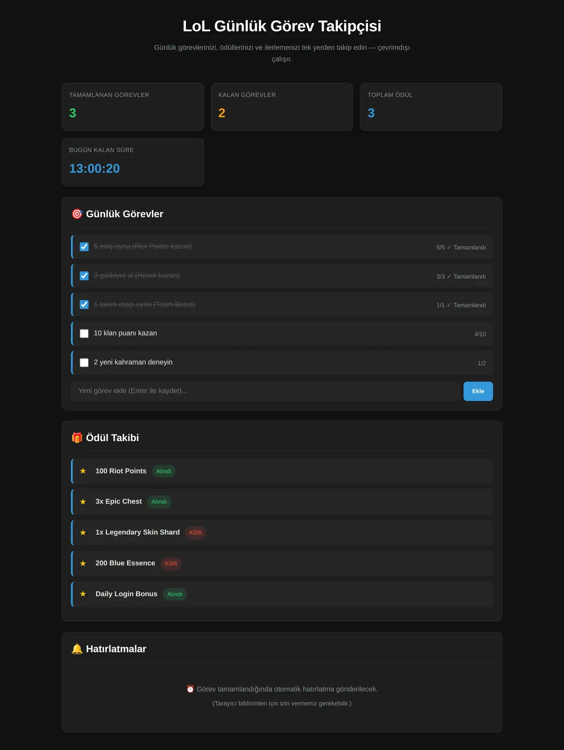The width and height of the screenshot is (564, 750).
Task: Click the browser notification permission note
Action: tap(282, 703)
